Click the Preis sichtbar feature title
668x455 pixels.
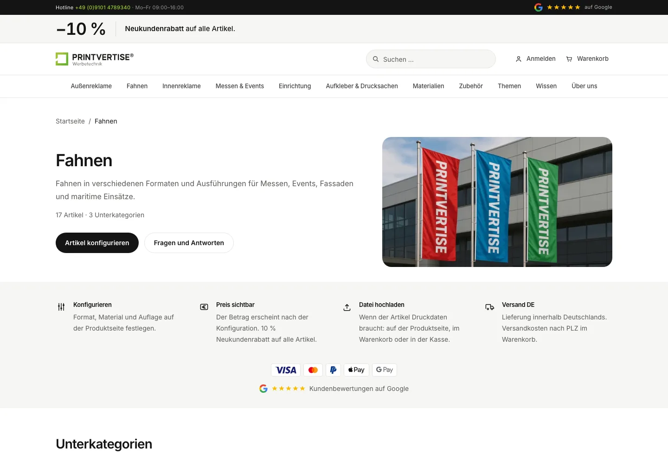click(x=235, y=305)
